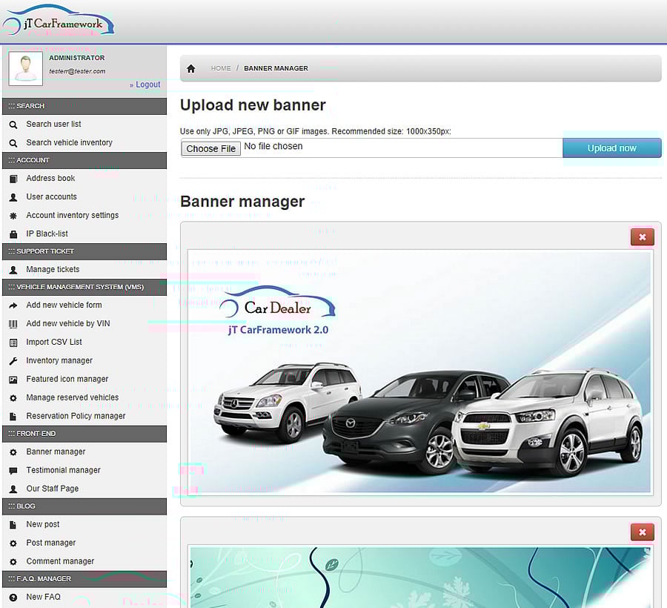
Task: Click the User accounts person icon
Action: [13, 197]
